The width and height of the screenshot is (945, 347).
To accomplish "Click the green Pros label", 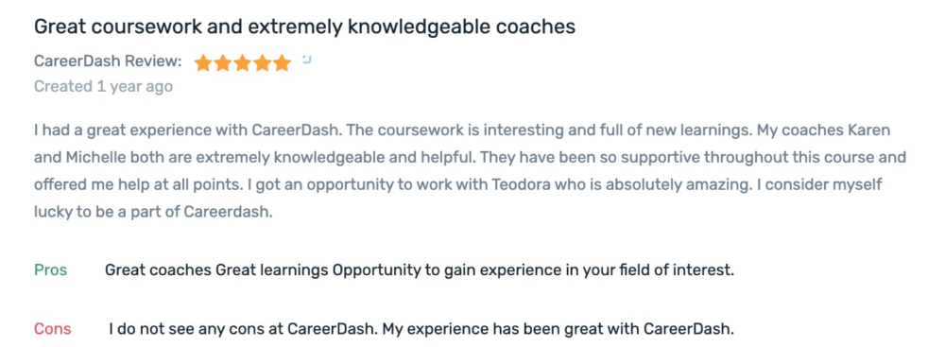I will point(51,270).
